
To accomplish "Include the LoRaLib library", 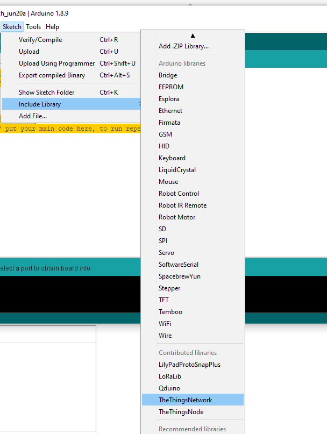I will tap(193, 376).
